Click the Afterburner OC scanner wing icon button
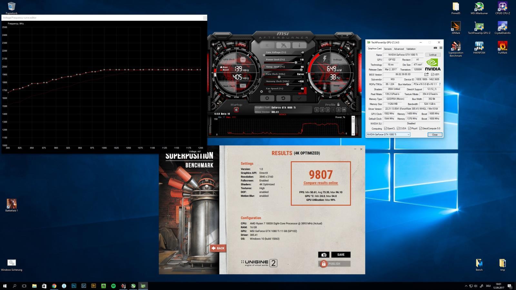 (x=283, y=45)
